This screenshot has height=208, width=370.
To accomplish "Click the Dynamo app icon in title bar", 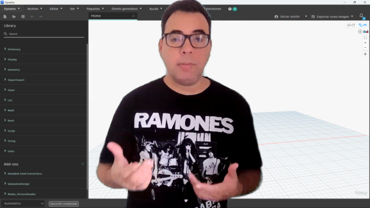I will click(x=2, y=2).
